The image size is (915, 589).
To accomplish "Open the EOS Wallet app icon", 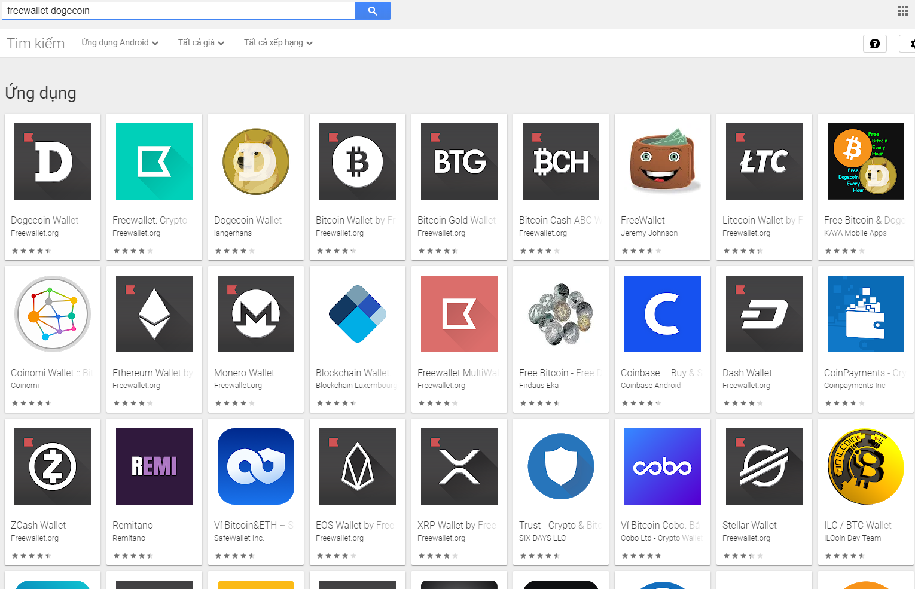I will coord(358,466).
